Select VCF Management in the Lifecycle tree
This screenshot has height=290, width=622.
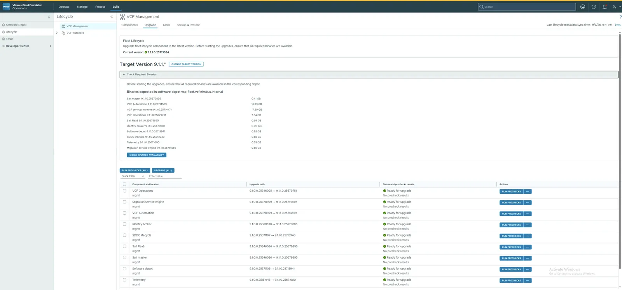tap(77, 26)
